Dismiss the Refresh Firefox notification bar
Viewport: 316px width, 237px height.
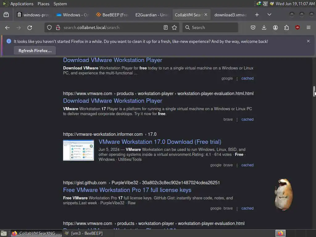(x=308, y=41)
